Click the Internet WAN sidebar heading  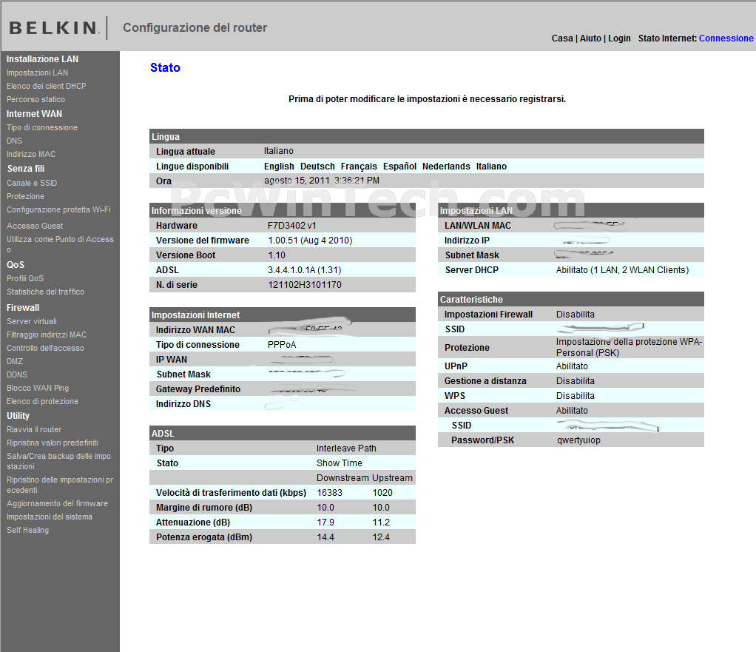tap(34, 114)
